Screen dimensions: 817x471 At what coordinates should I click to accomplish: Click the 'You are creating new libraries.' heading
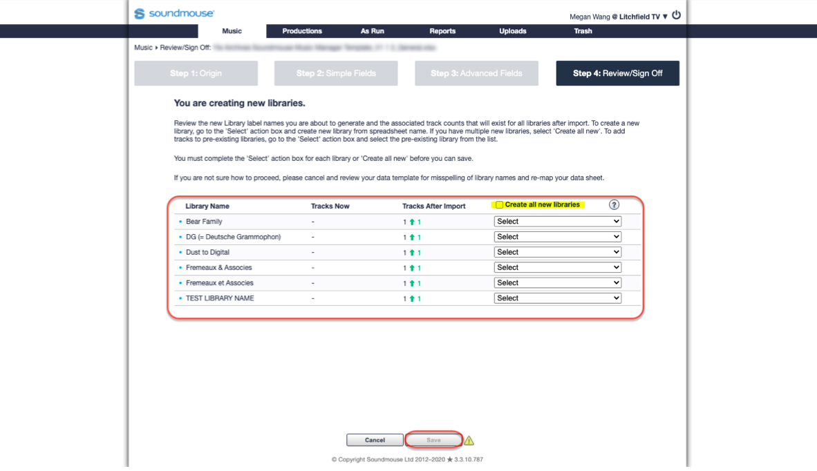click(239, 103)
